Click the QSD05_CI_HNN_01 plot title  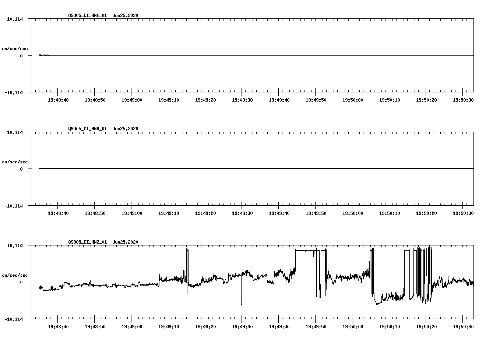click(103, 128)
